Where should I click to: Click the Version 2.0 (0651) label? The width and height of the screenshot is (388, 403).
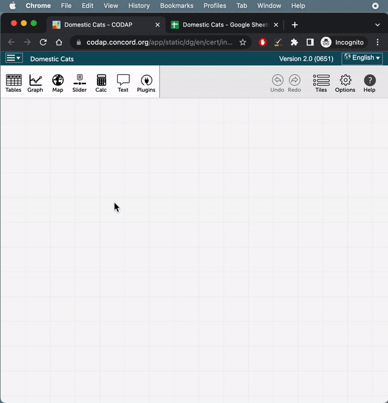tap(306, 59)
